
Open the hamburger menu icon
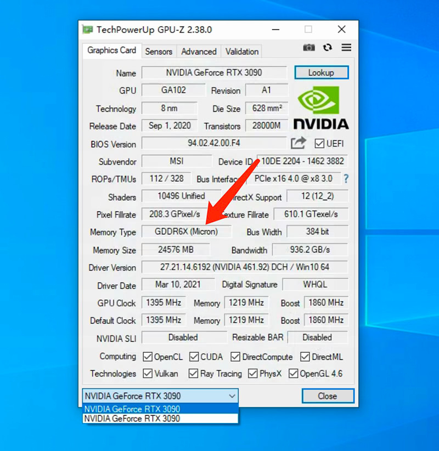(x=346, y=47)
